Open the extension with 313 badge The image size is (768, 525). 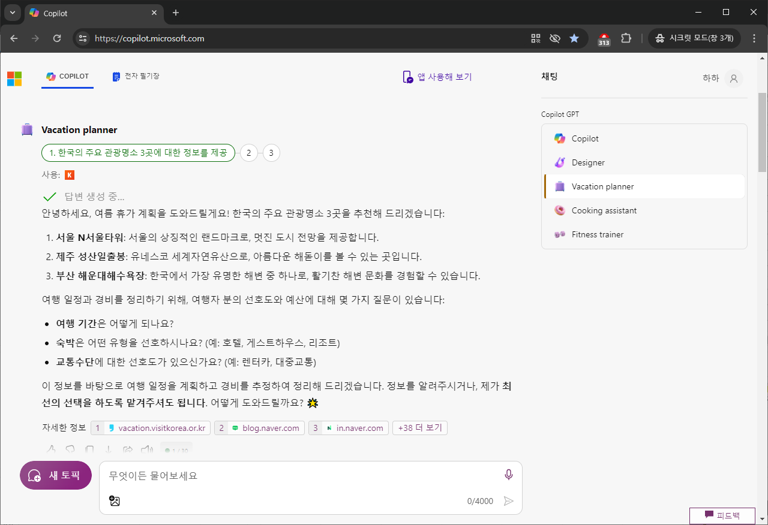[604, 39]
